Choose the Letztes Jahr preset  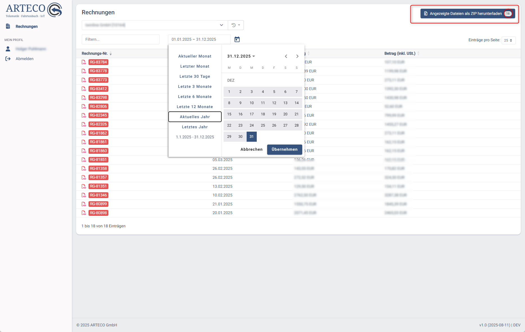195,127
